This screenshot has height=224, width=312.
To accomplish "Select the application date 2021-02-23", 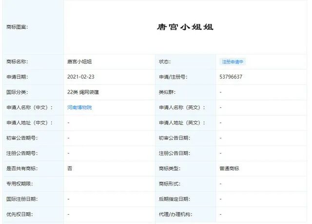I will click(x=81, y=77).
